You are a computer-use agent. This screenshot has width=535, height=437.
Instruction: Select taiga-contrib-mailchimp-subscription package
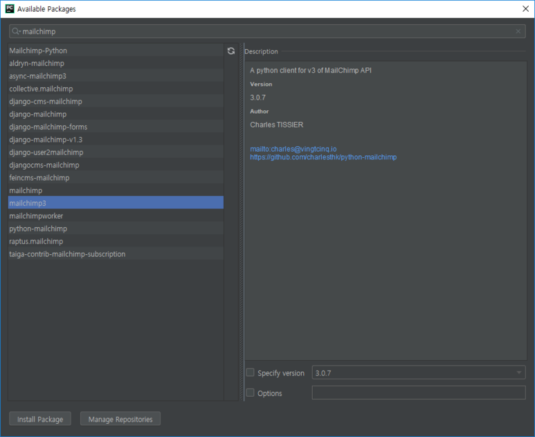(x=116, y=254)
